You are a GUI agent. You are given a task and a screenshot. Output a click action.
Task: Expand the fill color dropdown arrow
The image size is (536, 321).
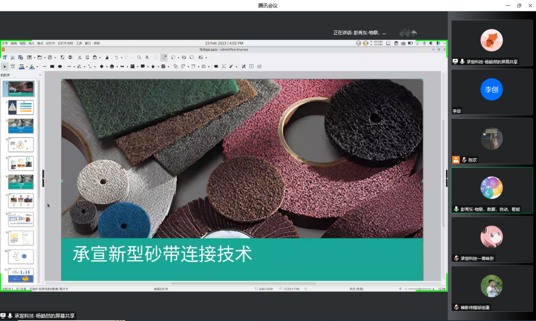click(x=37, y=67)
